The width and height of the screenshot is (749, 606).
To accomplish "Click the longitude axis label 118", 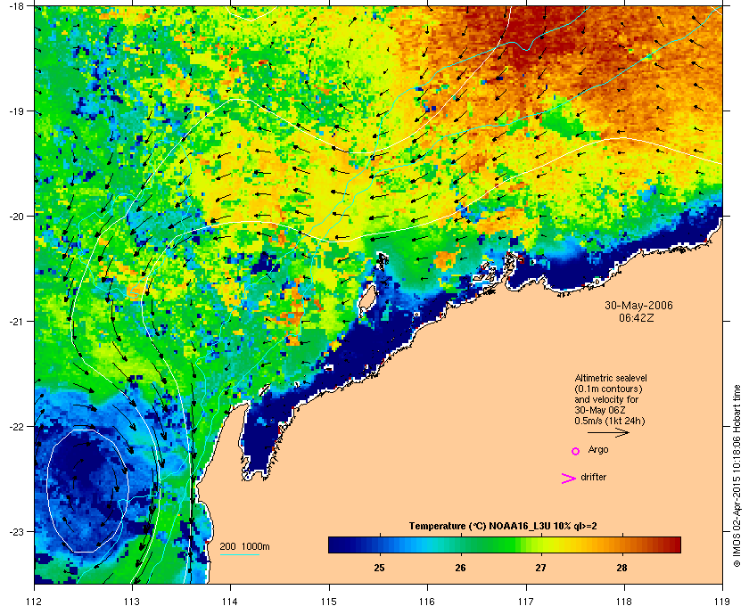I will [x=624, y=601].
